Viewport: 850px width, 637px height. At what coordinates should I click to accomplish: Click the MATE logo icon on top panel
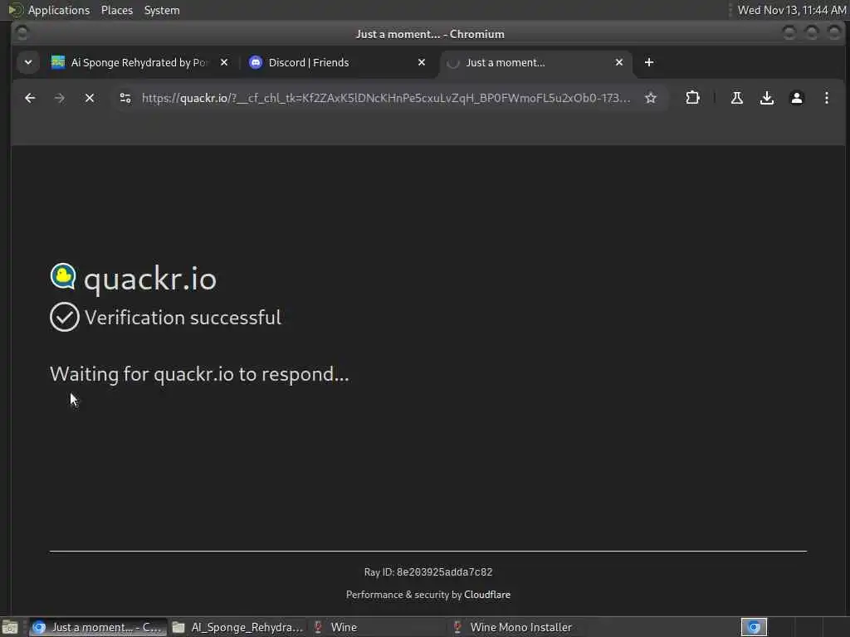(x=15, y=10)
